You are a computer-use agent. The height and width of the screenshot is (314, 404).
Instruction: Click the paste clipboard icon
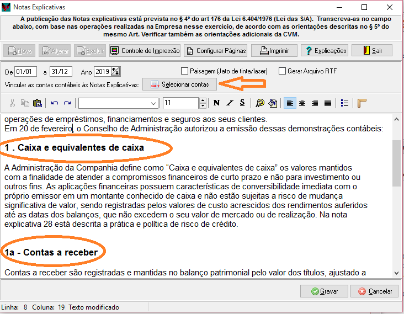pyautogui.click(x=38, y=103)
